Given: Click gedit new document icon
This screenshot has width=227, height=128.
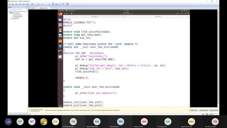Looking at the screenshot, I should 72,14.
